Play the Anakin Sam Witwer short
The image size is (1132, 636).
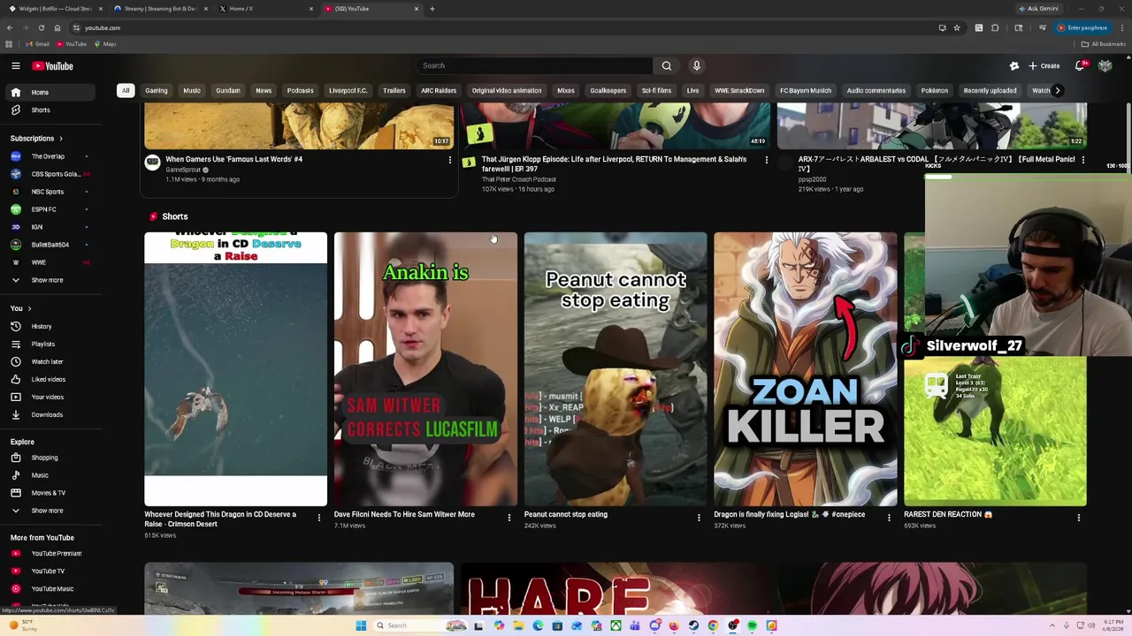tap(425, 369)
